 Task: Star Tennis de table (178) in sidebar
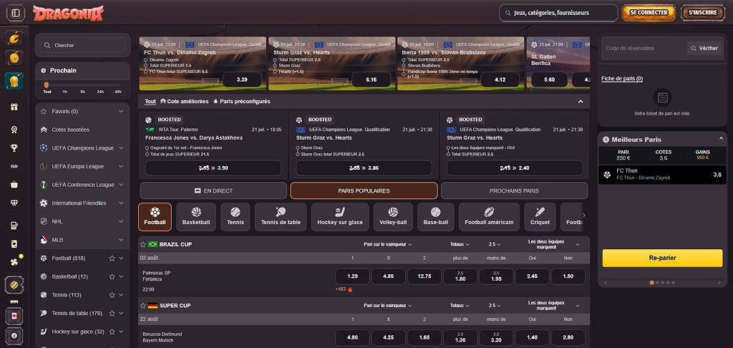112,314
